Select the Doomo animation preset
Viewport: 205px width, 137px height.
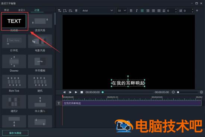(x=14, y=62)
